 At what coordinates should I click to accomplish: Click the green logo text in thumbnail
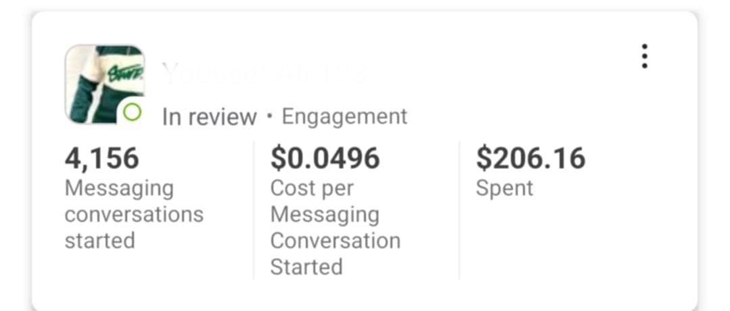(x=127, y=71)
